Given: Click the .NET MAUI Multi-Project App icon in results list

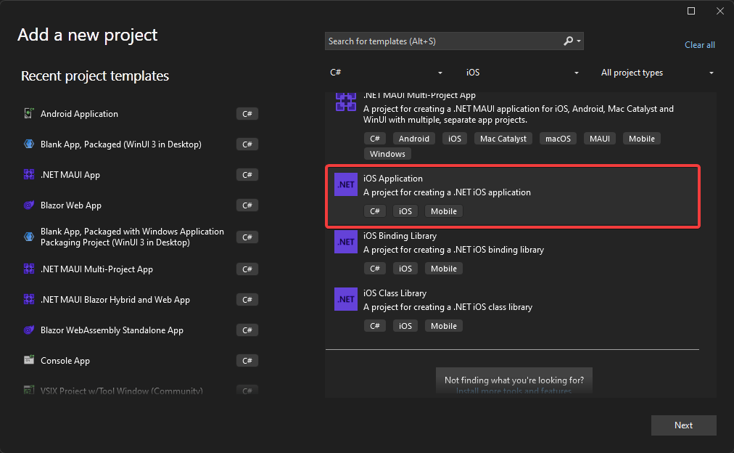Looking at the screenshot, I should pyautogui.click(x=346, y=101).
